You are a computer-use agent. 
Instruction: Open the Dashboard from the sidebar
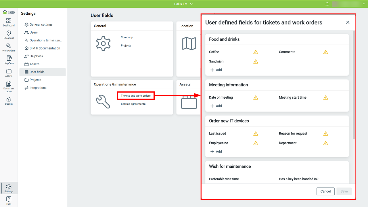tap(9, 22)
